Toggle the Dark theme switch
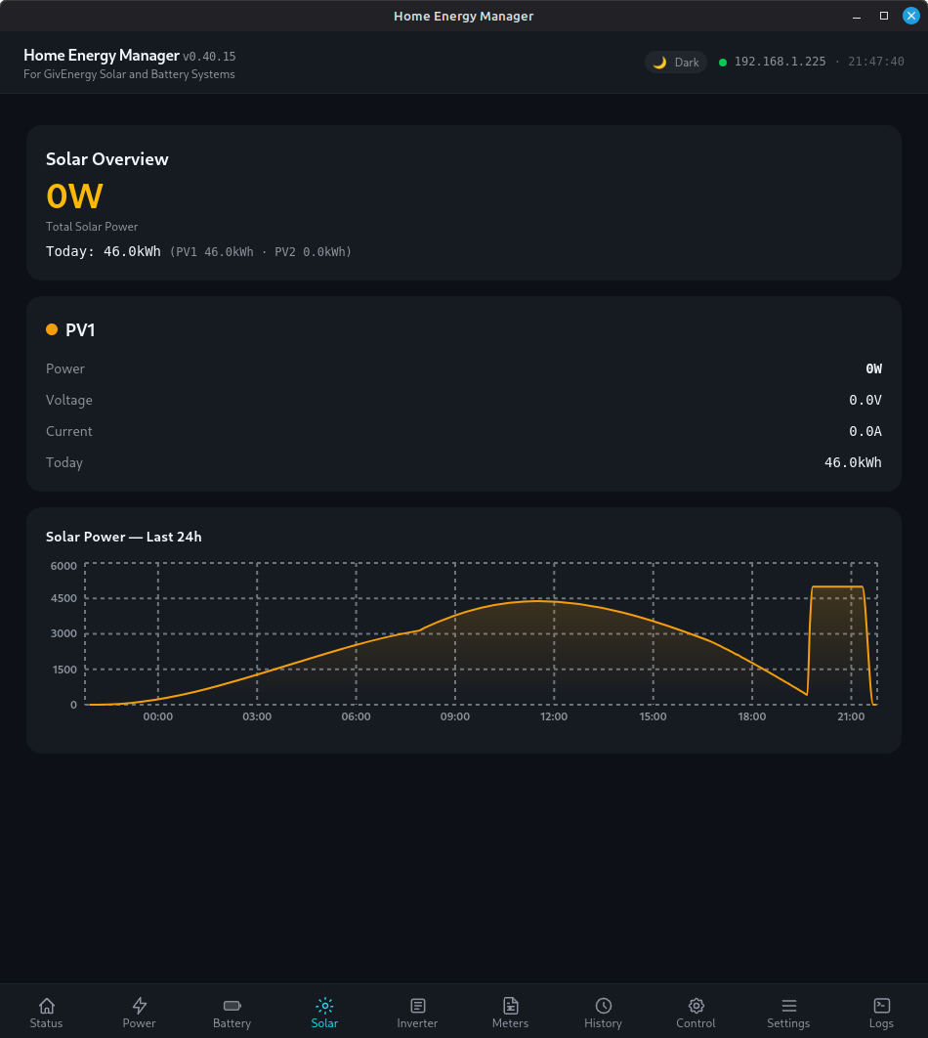The image size is (928, 1038). click(676, 63)
